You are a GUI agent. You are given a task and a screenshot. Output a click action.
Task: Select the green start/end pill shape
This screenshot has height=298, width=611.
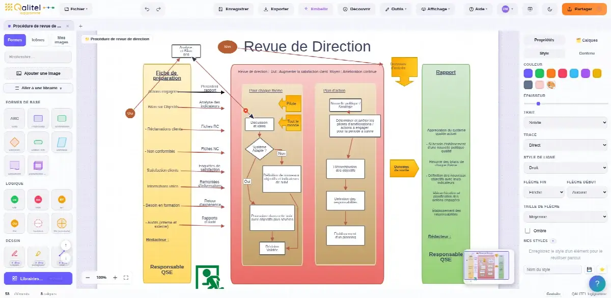pyautogui.click(x=38, y=143)
